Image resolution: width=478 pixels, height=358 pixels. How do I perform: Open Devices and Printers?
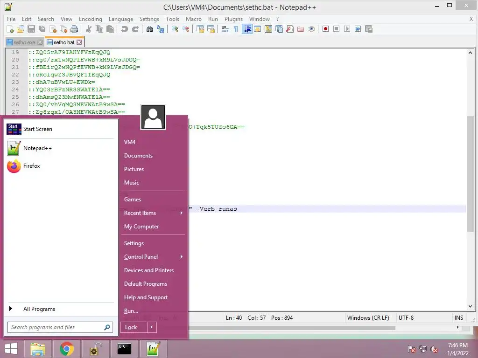(149, 270)
